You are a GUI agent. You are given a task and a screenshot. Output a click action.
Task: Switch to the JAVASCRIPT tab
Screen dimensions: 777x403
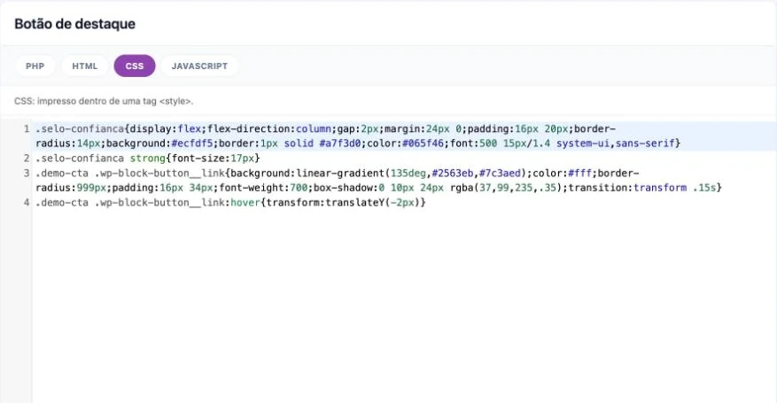tap(199, 66)
